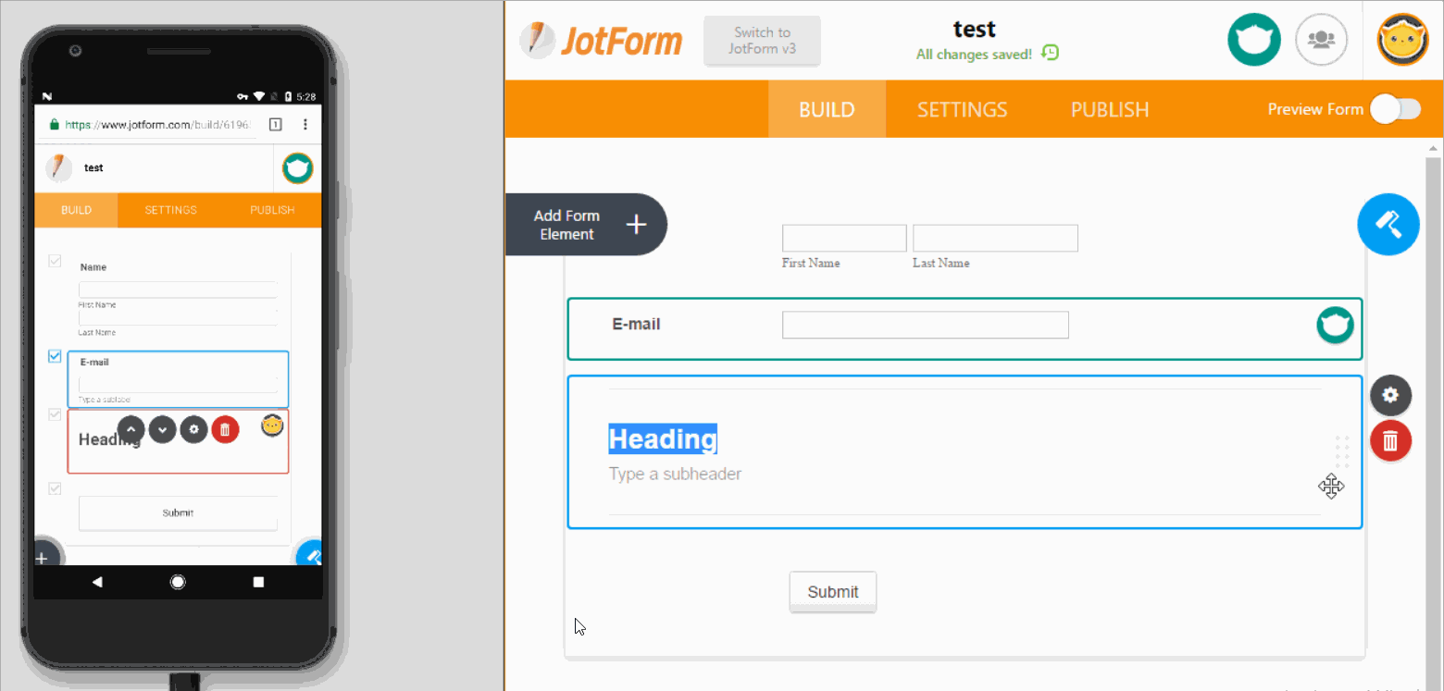1444x691 pixels.
Task: Click the JotForm logo
Action: [602, 41]
